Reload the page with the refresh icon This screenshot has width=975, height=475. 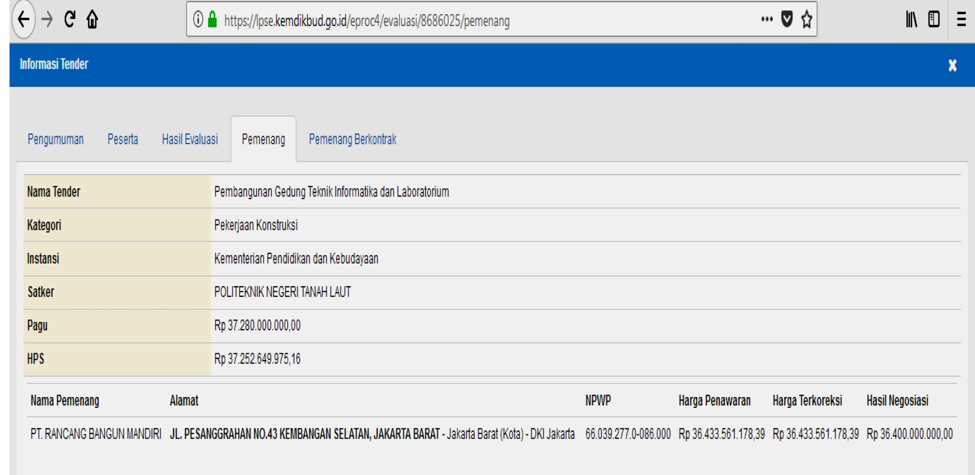70,19
